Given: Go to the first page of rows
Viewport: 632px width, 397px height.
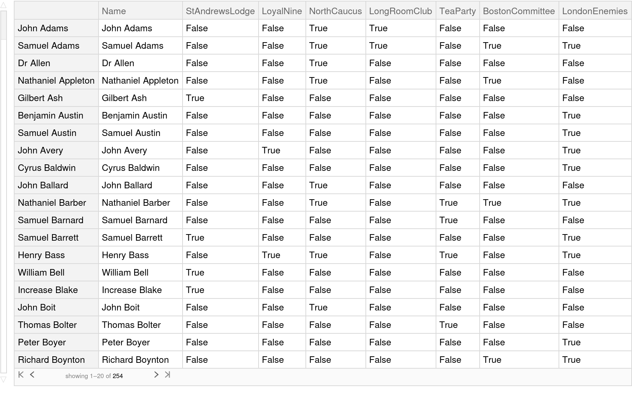Looking at the screenshot, I should click(21, 374).
